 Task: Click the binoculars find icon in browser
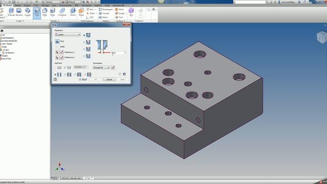[x=2, y=31]
